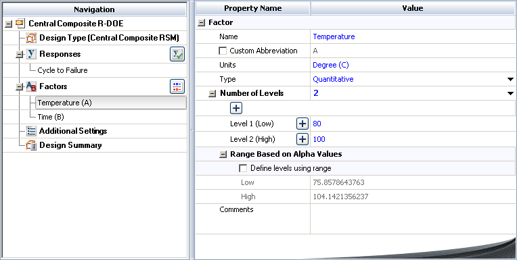The width and height of the screenshot is (517, 260).
Task: Collapse Range Based on Alpha Values
Action: pos(223,155)
